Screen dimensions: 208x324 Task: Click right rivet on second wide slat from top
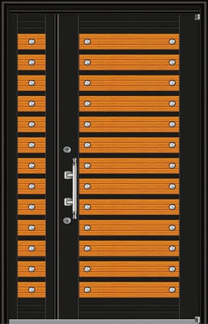click(172, 63)
